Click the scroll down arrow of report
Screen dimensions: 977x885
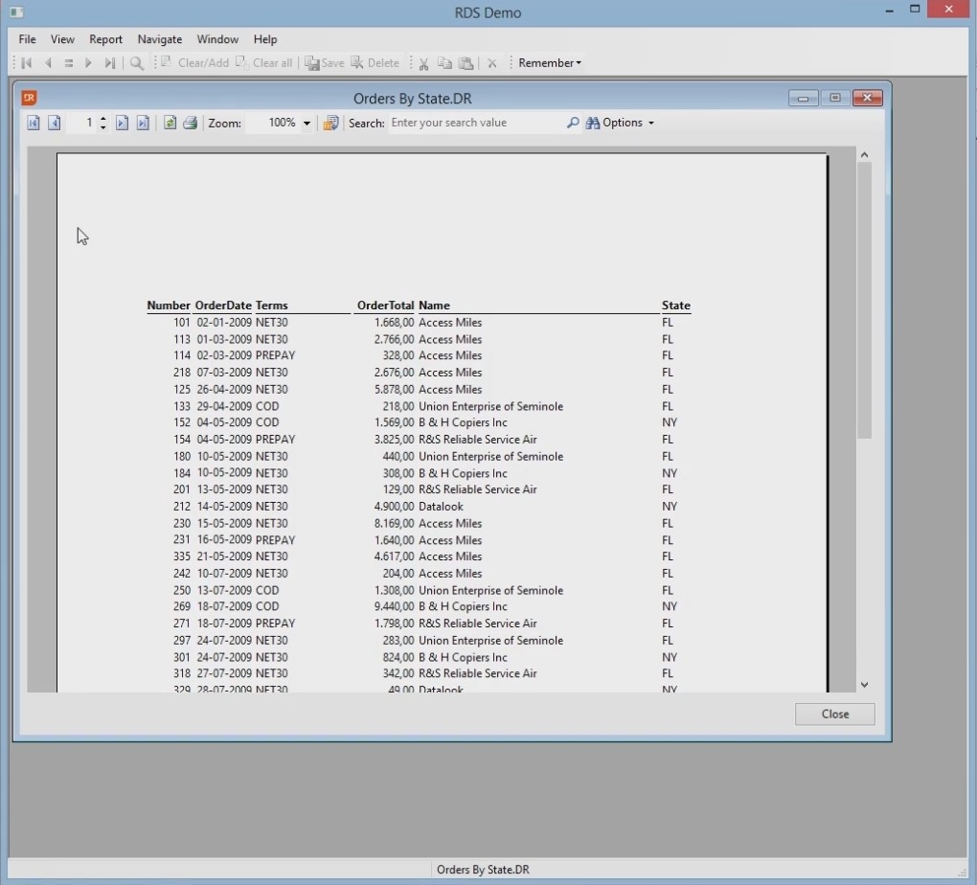[x=864, y=685]
